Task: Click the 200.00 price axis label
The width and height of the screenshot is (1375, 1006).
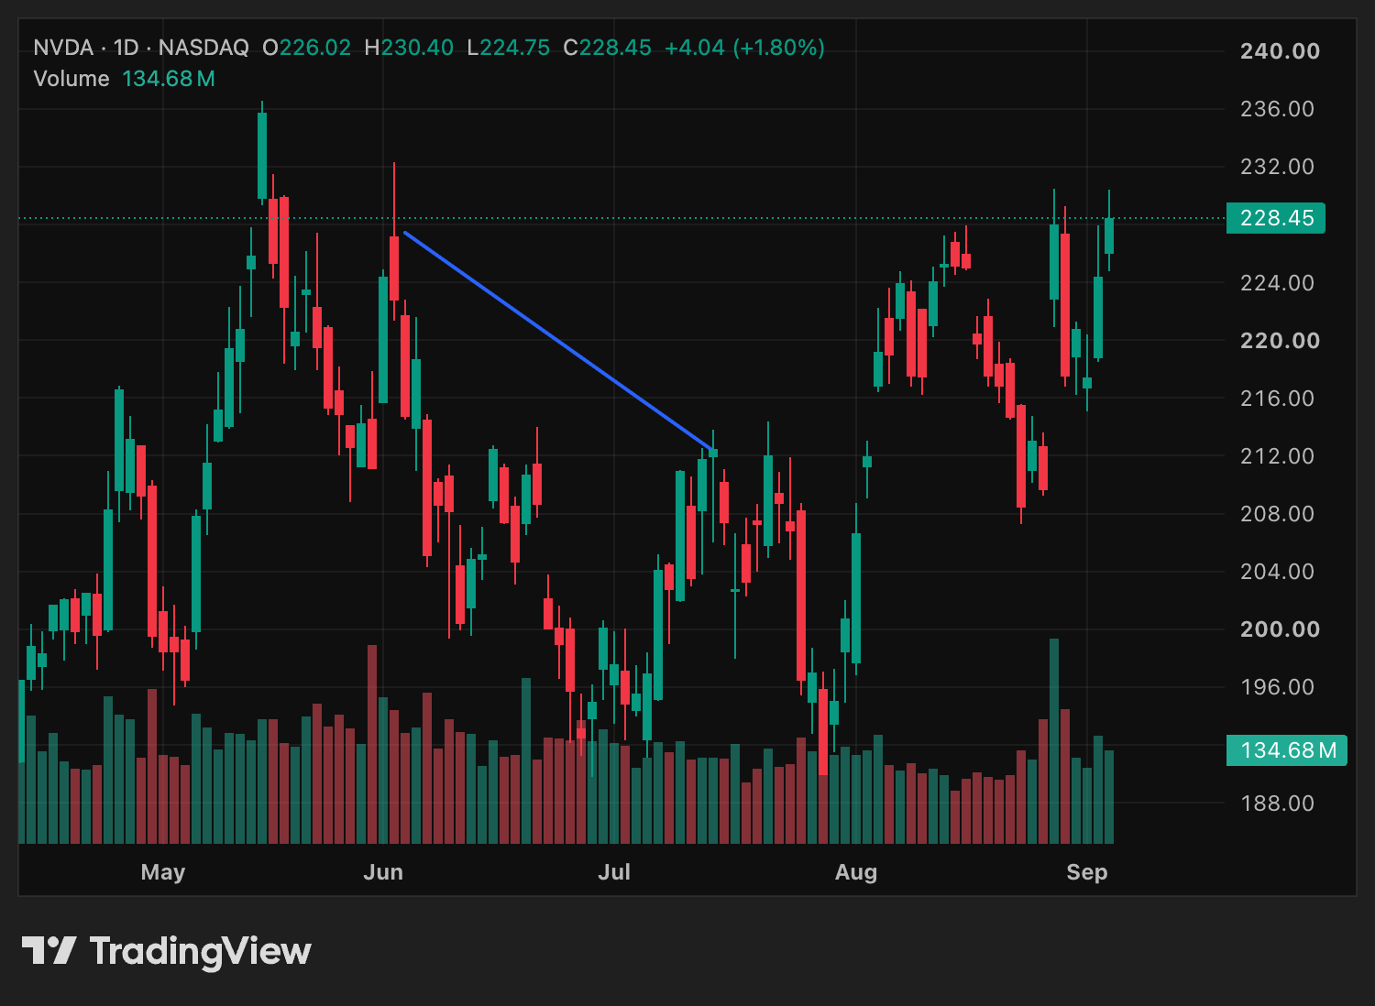Action: (x=1280, y=629)
